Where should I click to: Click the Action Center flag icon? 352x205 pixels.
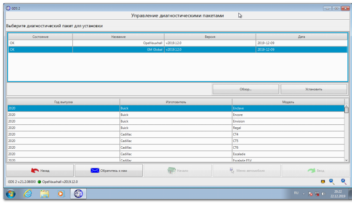click(310, 194)
